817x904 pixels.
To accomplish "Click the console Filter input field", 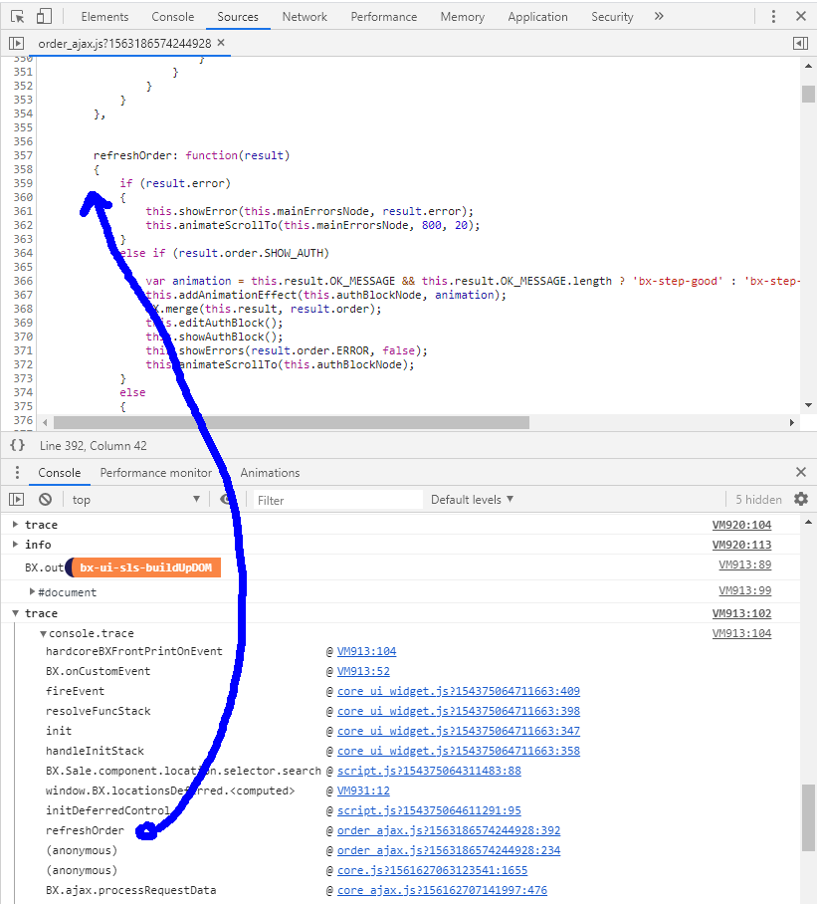I will click(x=336, y=500).
